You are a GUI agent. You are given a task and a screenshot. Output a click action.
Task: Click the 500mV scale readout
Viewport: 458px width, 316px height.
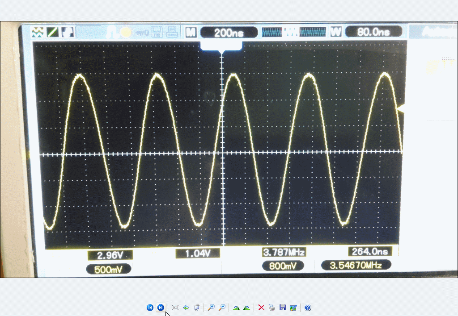point(110,270)
